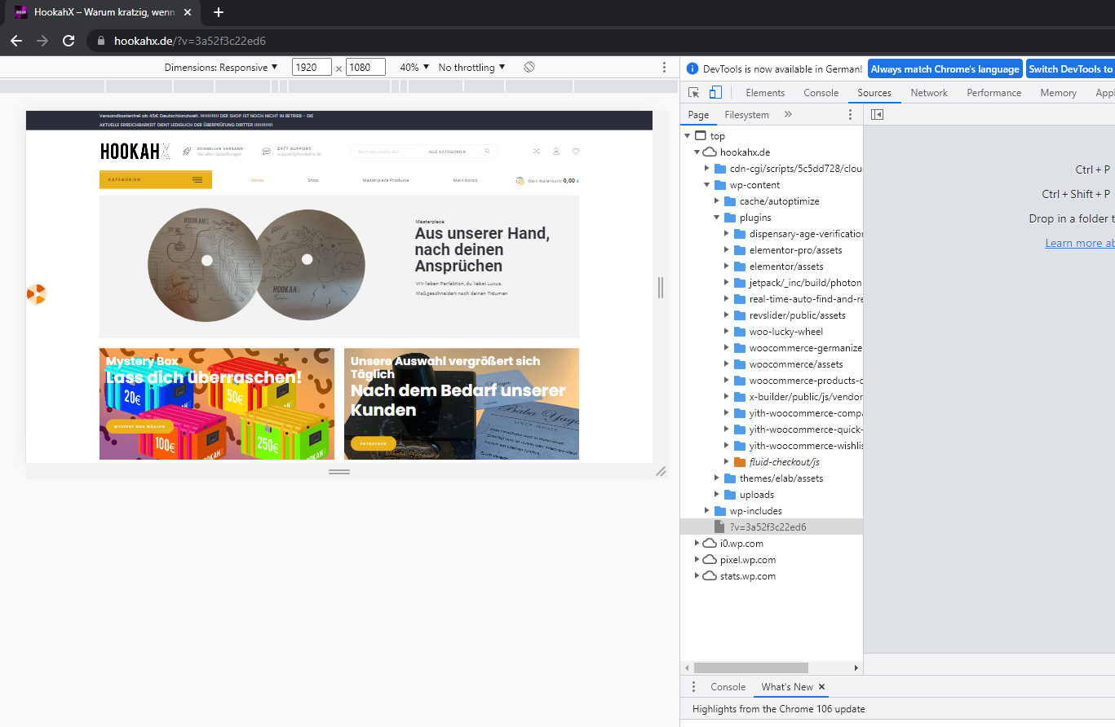Open the Console drawer tab
Image resolution: width=1115 pixels, height=727 pixels.
click(x=728, y=687)
